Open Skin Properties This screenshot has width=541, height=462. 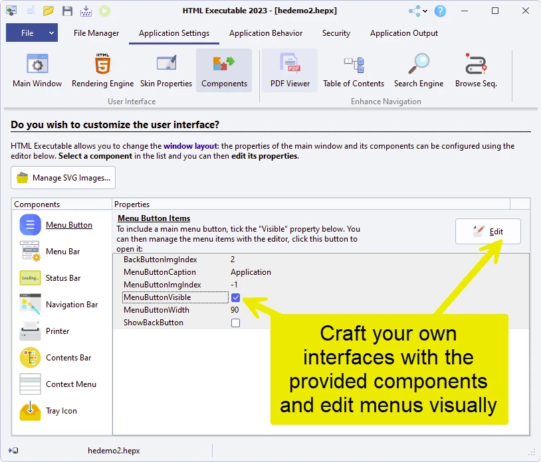166,70
